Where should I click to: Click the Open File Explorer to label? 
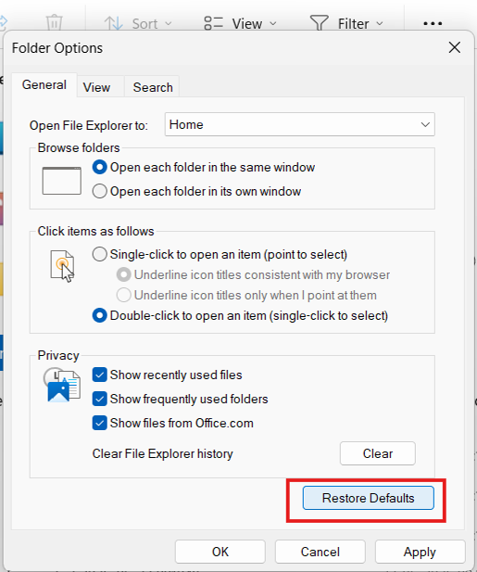point(89,125)
